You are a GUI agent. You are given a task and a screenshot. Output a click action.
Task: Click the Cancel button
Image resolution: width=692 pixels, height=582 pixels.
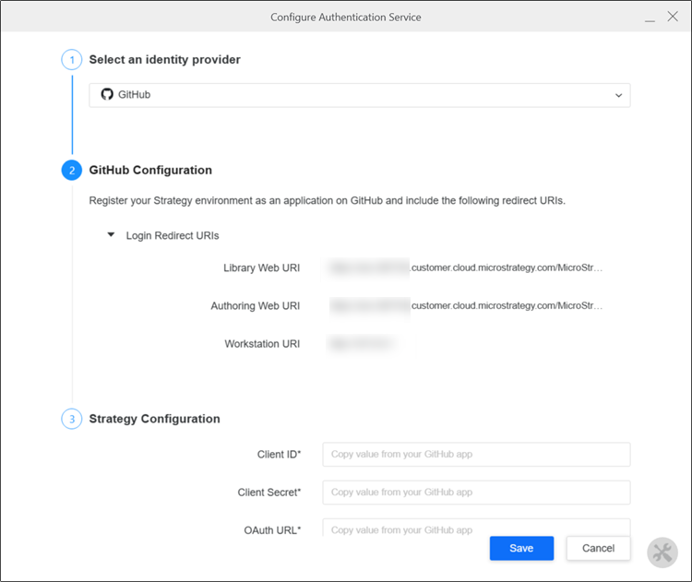[598, 548]
